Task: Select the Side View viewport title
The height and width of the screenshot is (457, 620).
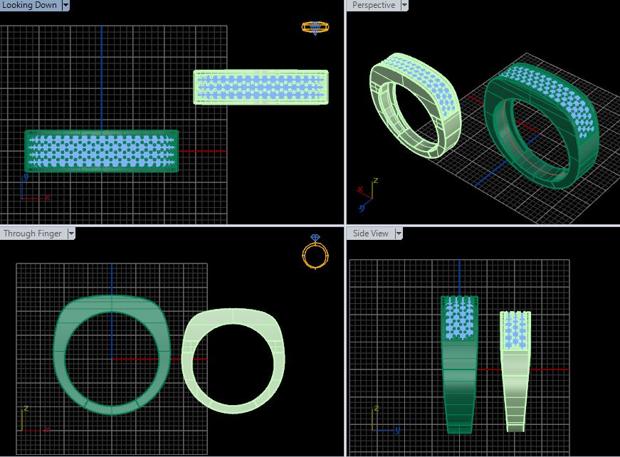Action: coord(371,233)
